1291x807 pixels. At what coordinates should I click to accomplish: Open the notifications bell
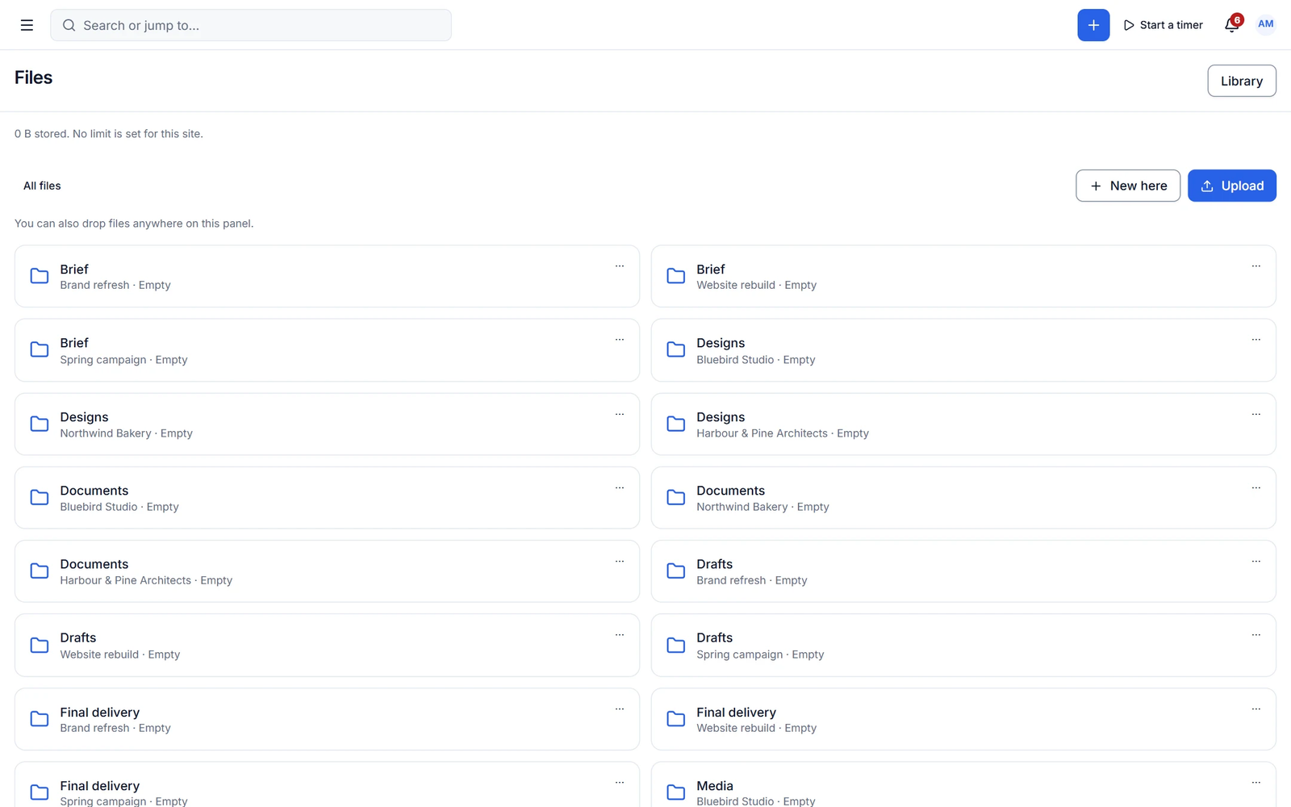(1232, 24)
